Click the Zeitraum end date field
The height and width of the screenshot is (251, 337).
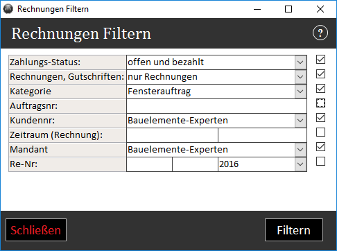click(x=262, y=135)
